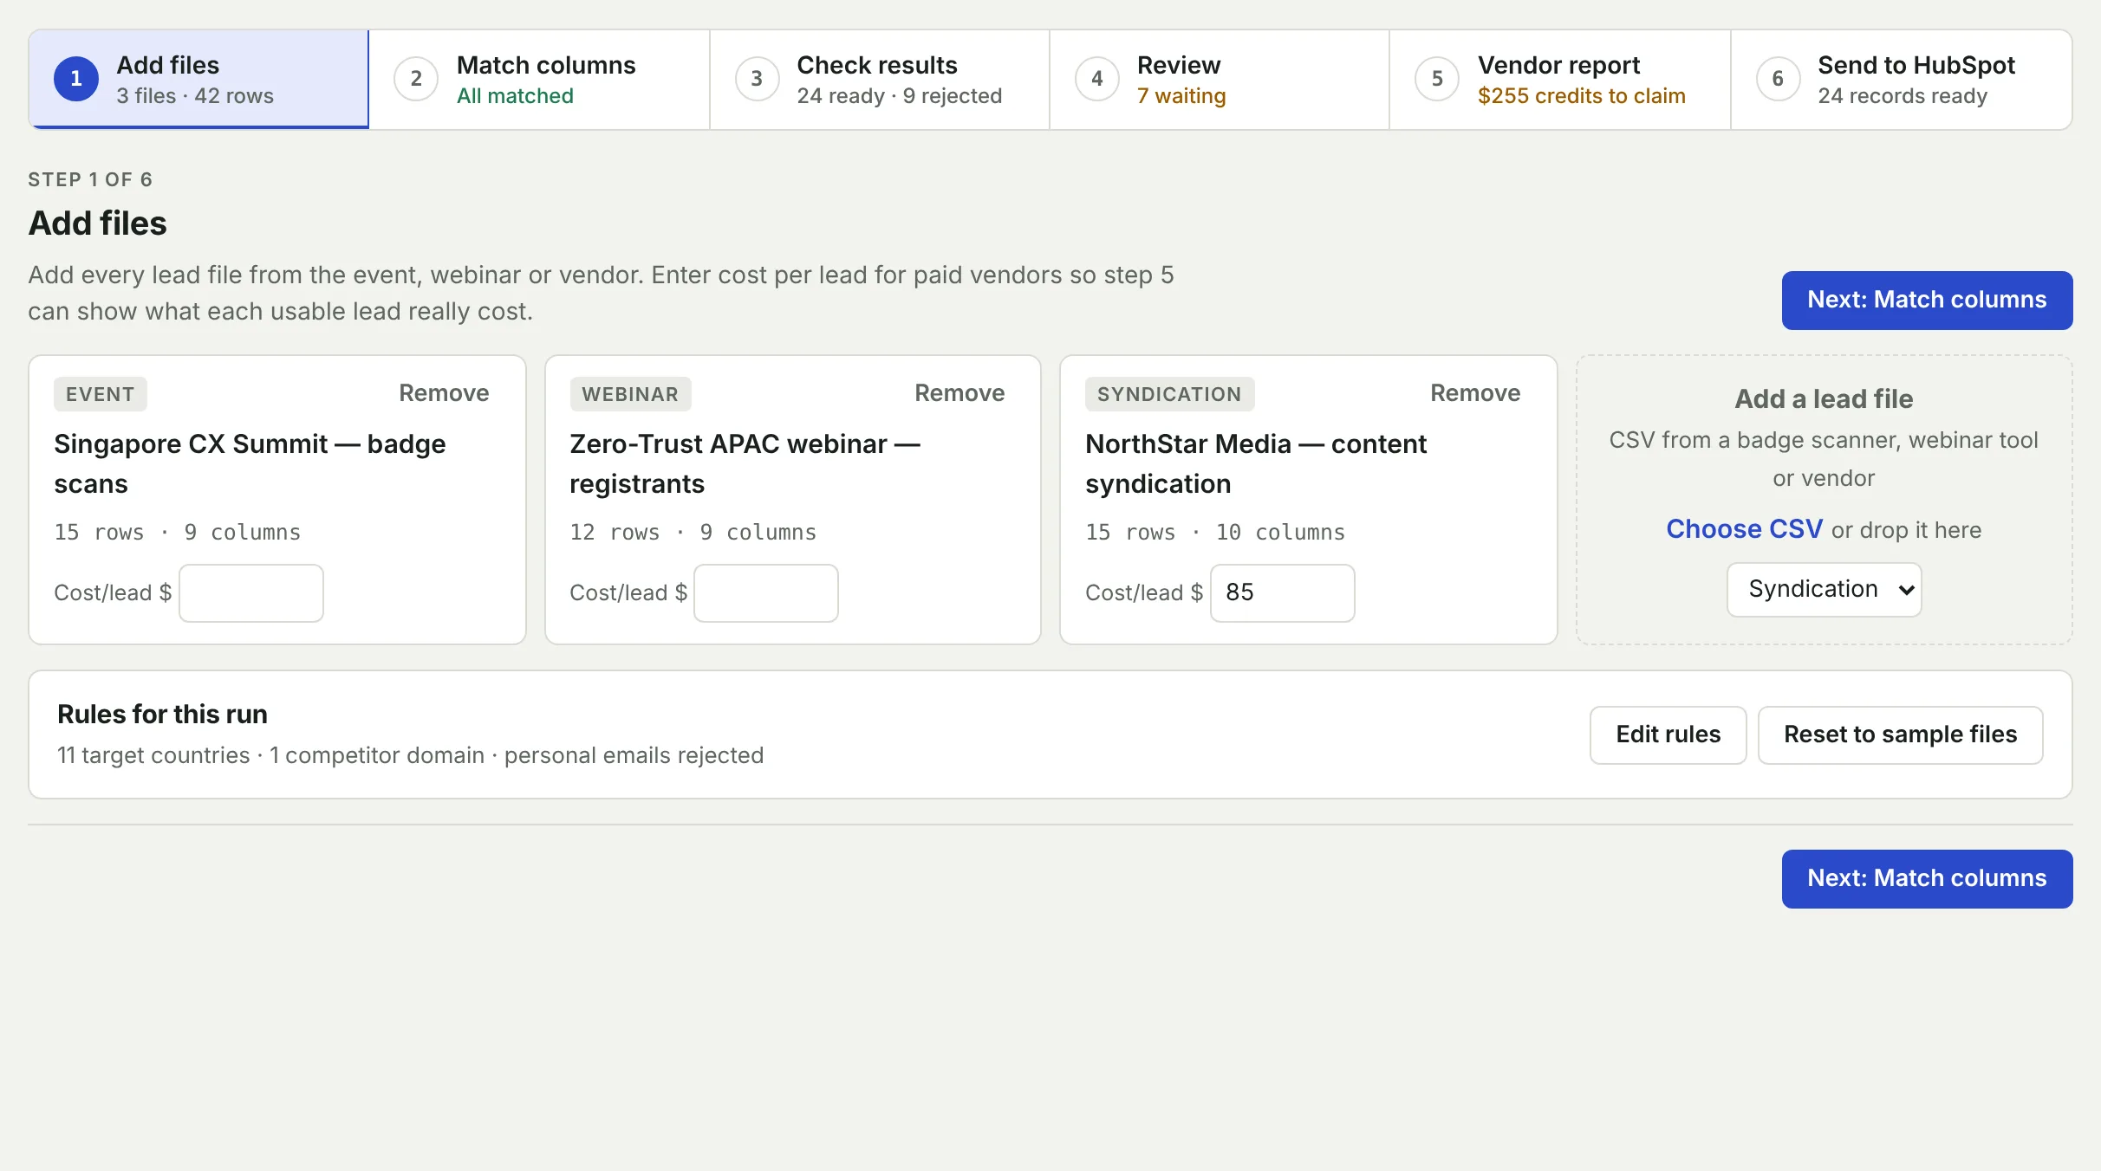Focus cost/lead field for Zero-Trust webinar
Image resolution: width=2101 pixels, height=1171 pixels.
click(x=766, y=592)
